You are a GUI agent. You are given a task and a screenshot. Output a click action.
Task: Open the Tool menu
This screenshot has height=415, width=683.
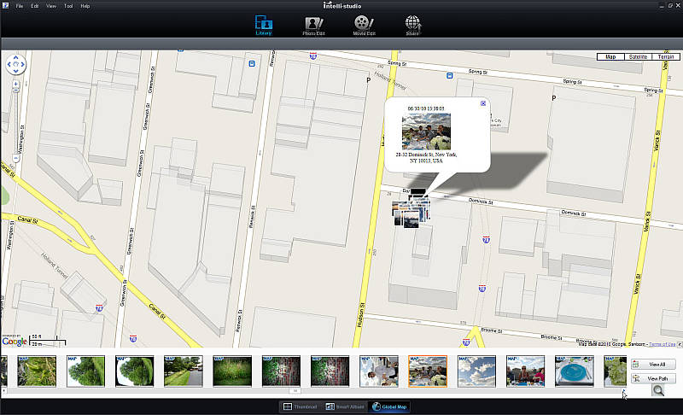pos(67,6)
